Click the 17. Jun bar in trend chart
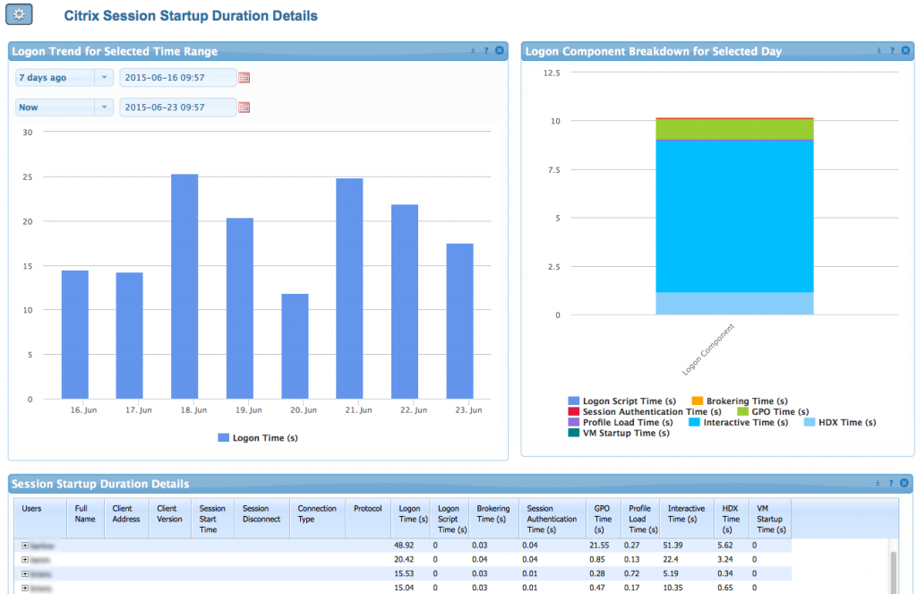This screenshot has width=917, height=594. [129, 336]
